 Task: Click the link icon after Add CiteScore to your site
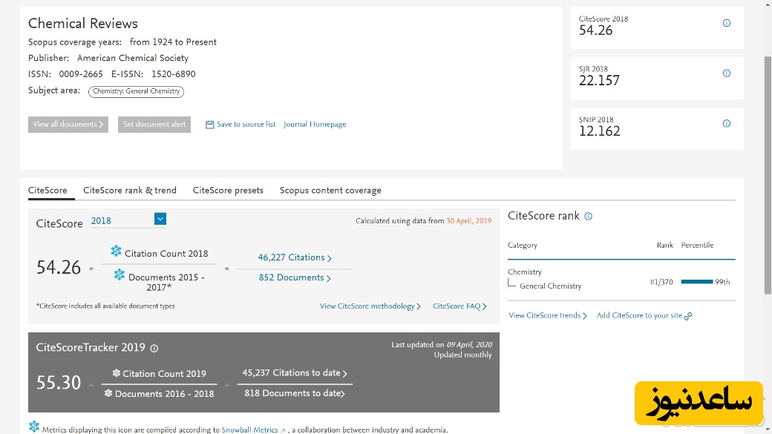[688, 316]
